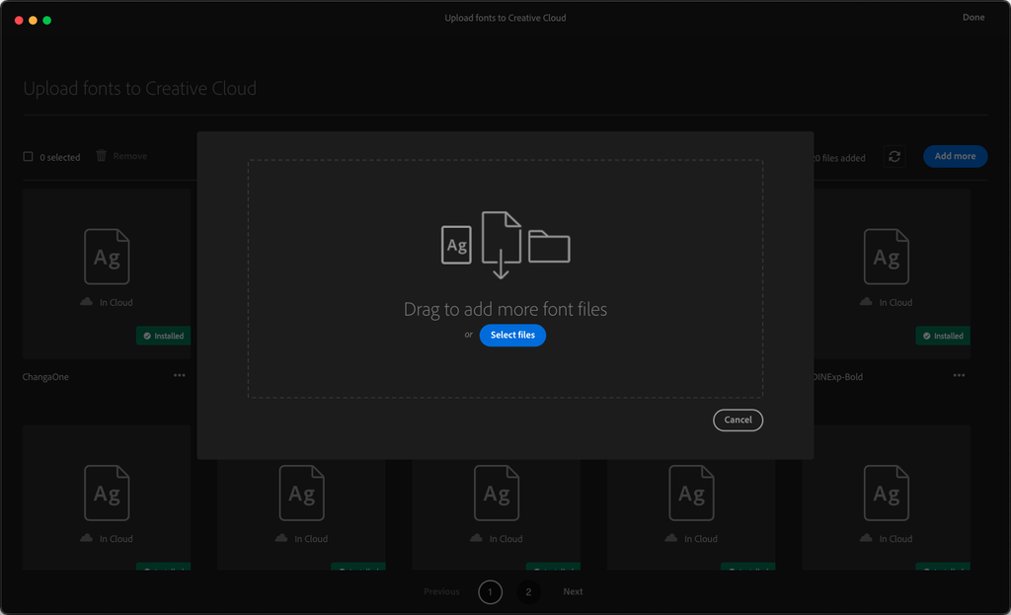Toggle the select-all checkbox next to 0 selected
Viewport: 1011px width, 615px height.
tap(27, 155)
